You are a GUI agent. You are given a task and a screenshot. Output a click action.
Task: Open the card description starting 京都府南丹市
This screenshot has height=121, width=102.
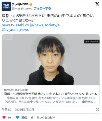50,100
